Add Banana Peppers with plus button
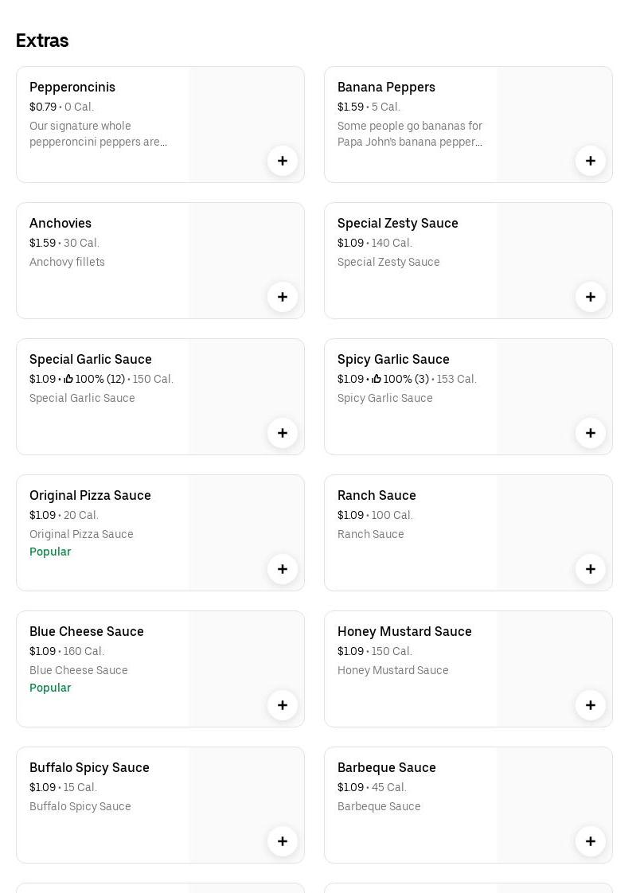This screenshot has width=640, height=893. (591, 161)
